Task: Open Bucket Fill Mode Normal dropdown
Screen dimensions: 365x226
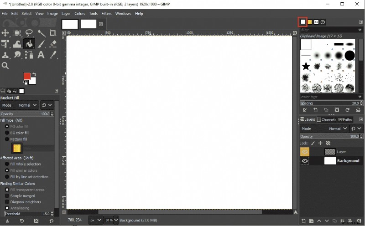Action: click(x=19, y=105)
